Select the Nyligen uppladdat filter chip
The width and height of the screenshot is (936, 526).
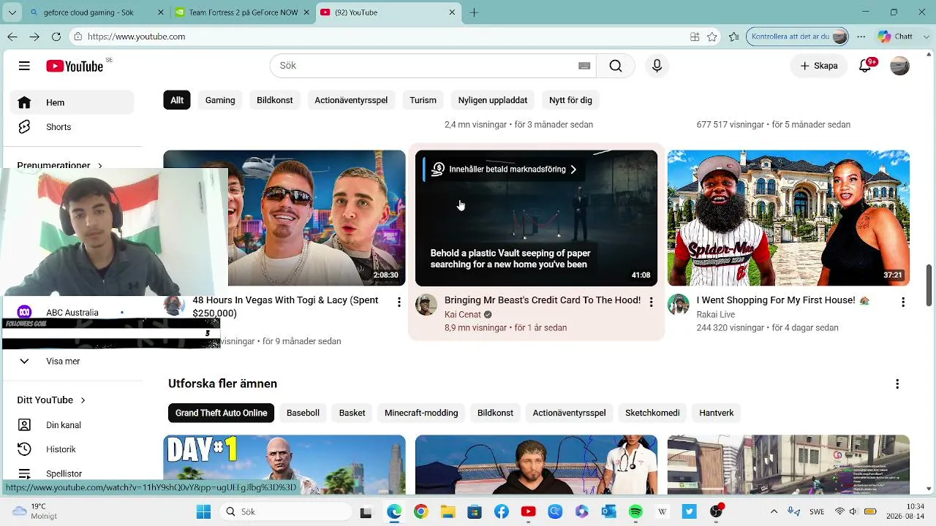(x=493, y=100)
